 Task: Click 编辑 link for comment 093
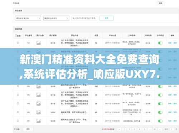170,104
